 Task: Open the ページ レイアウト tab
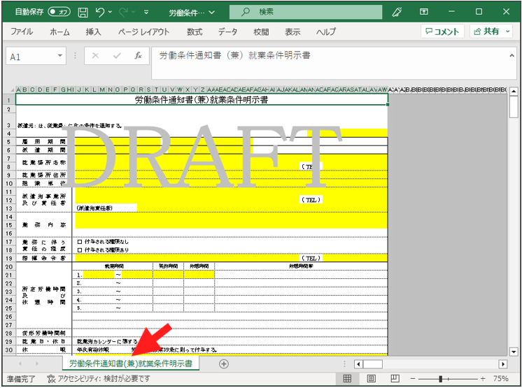pos(144,31)
